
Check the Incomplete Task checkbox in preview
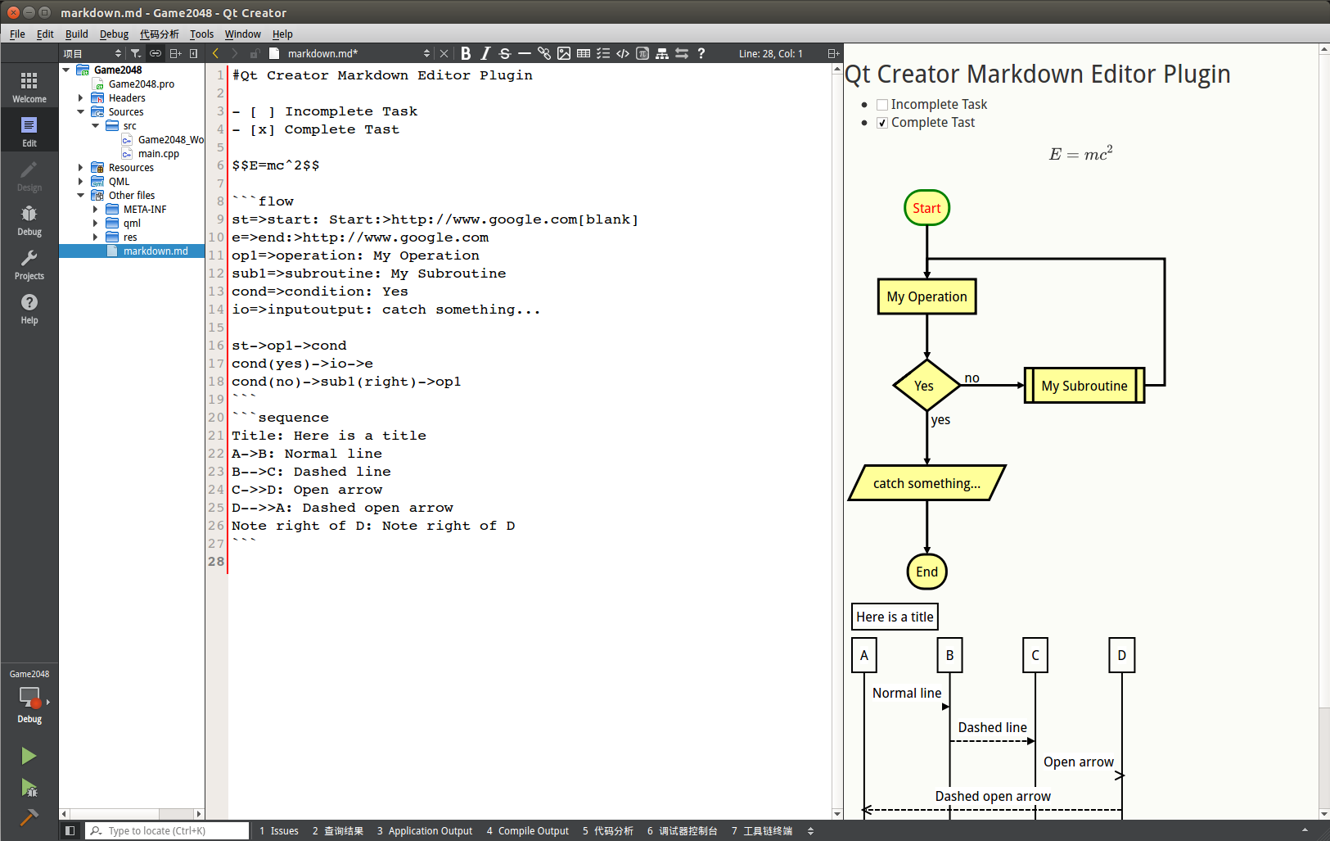[x=882, y=105]
